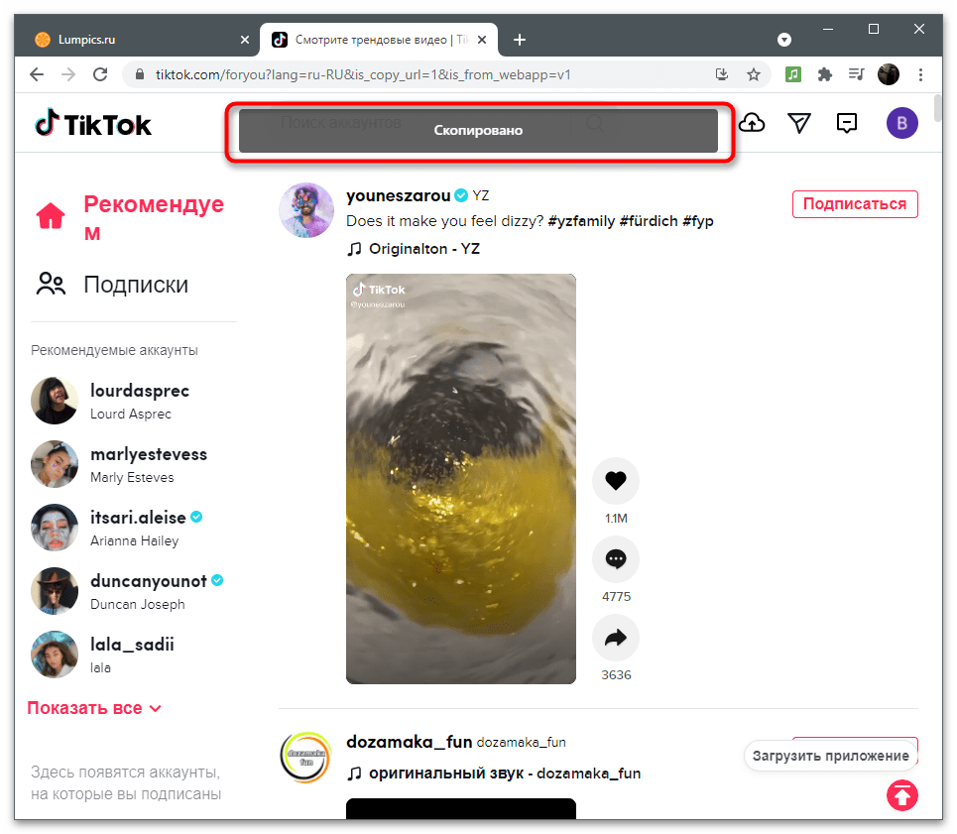Viewport: 957px width, 834px height.
Task: Bookmark this page with the star icon
Action: point(754,74)
